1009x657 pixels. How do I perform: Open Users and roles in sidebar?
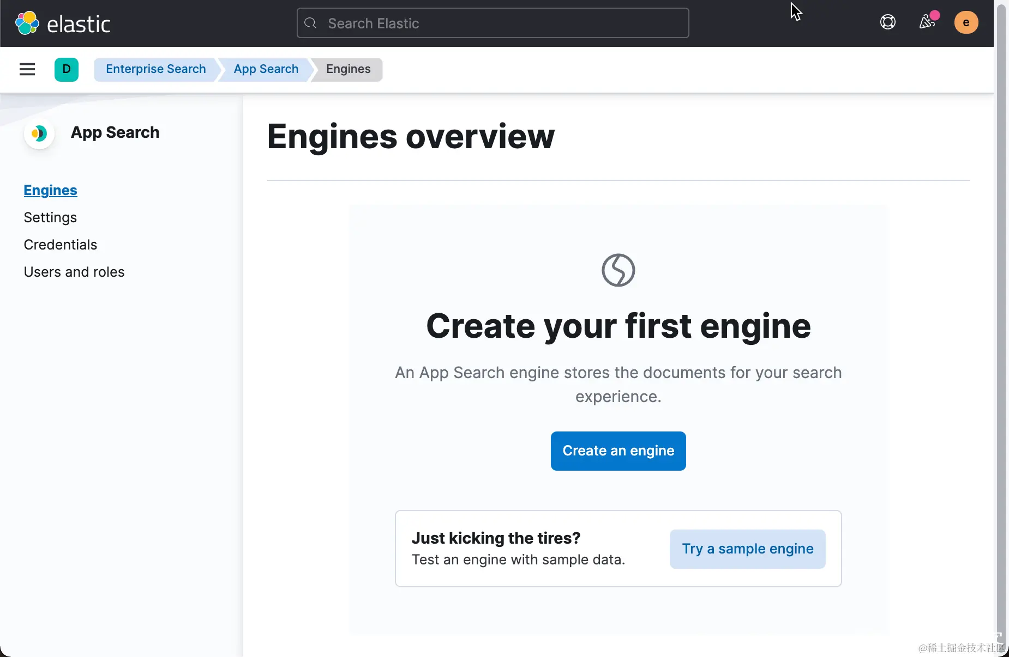pos(74,272)
